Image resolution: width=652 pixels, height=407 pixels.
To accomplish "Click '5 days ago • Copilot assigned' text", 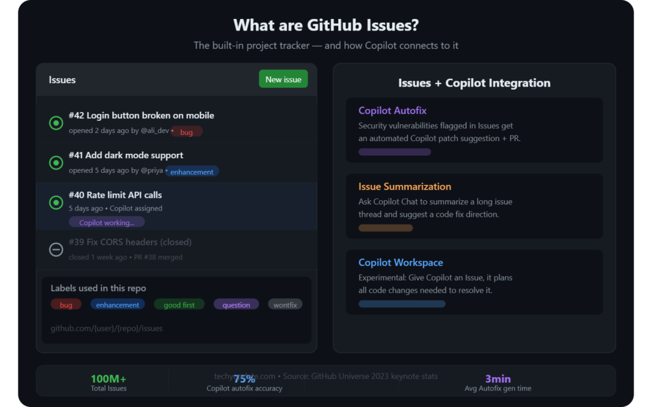I will (116, 208).
